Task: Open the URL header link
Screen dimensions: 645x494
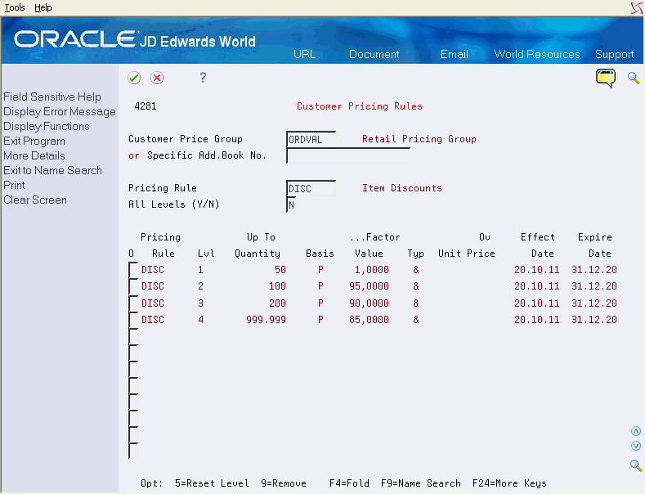Action: point(304,54)
